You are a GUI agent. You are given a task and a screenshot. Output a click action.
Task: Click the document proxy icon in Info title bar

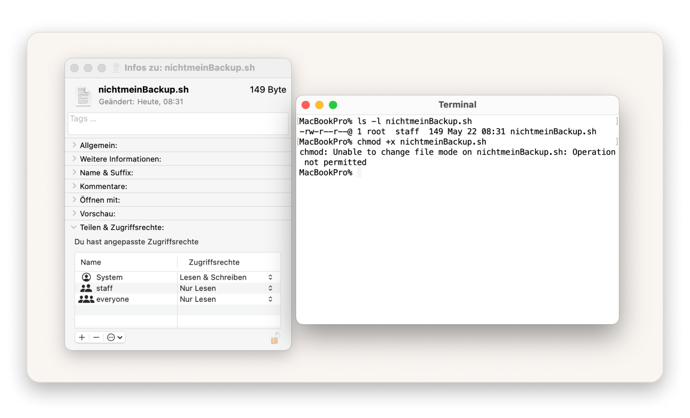point(116,68)
